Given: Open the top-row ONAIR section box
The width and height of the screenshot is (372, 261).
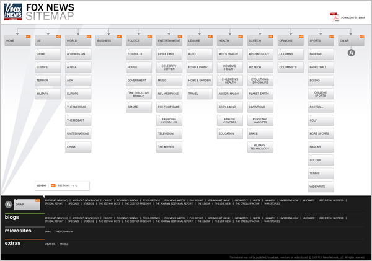Looking at the screenshot, I should pyautogui.click(x=352, y=40).
